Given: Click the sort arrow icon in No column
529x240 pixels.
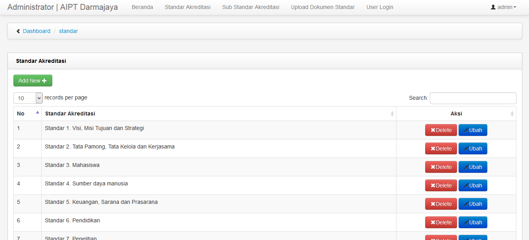Looking at the screenshot, I should point(37,112).
